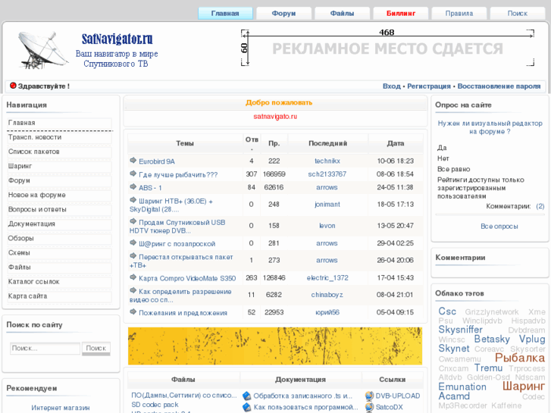Open poll comments count (2) link
This screenshot has width=551, height=413.
pos(540,206)
